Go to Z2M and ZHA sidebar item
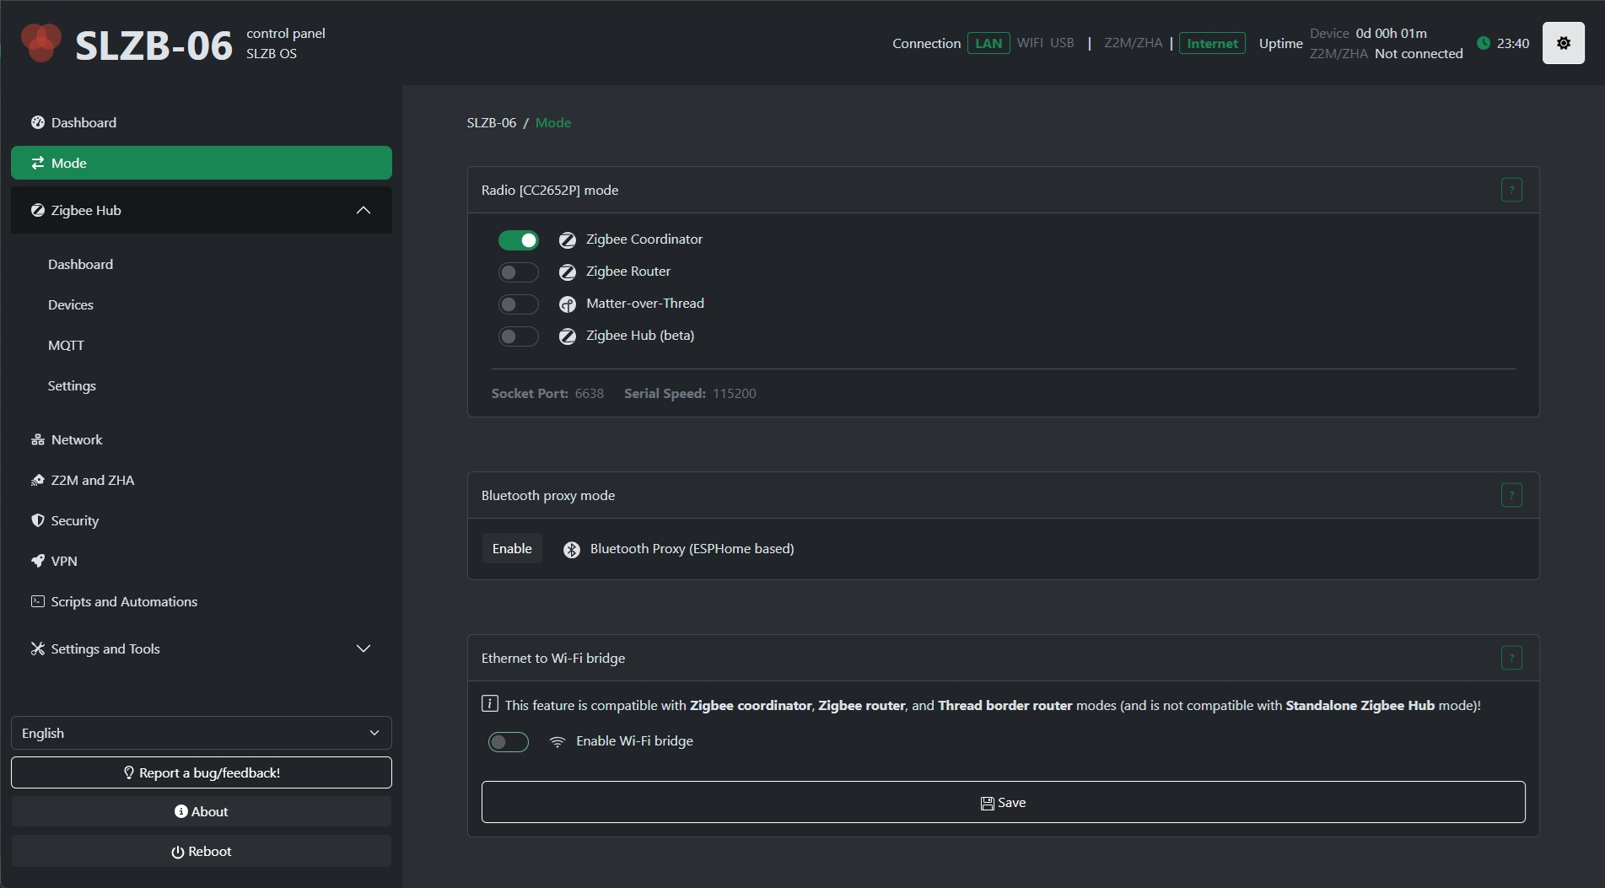This screenshot has width=1605, height=888. coord(93,481)
